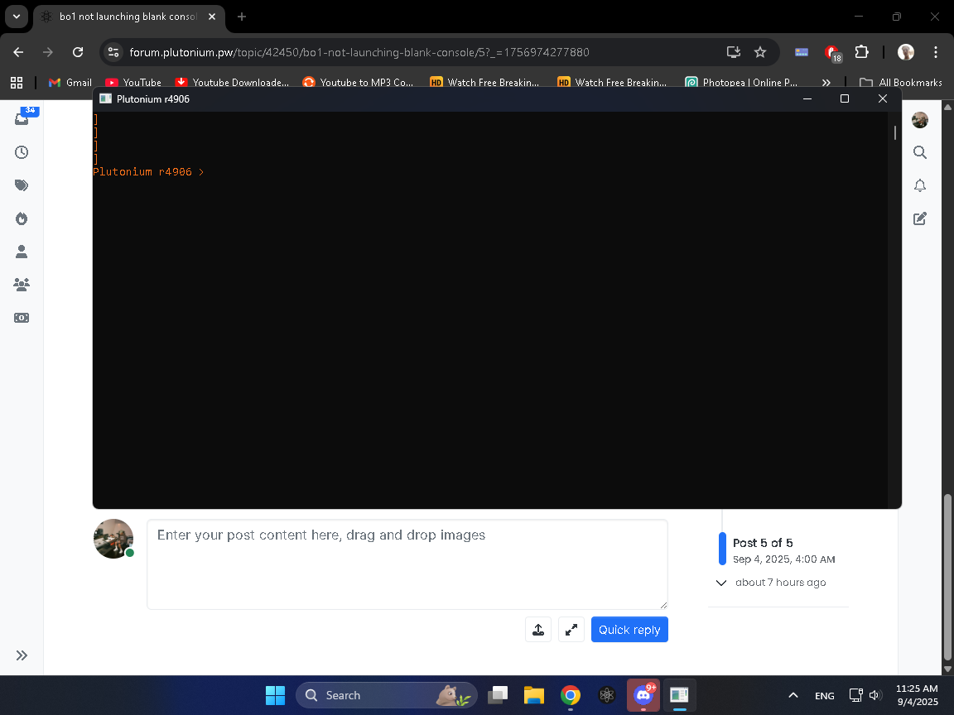The image size is (954, 715).
Task: Open Discord from taskbar
Action: click(643, 695)
